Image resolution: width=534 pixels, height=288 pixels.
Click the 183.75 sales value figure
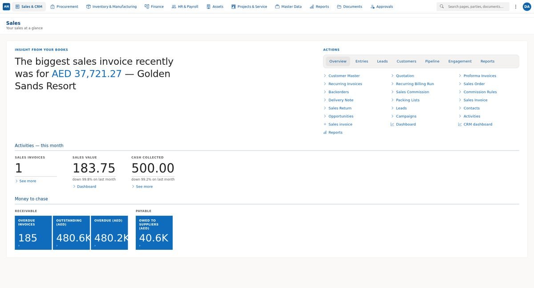pos(94,168)
